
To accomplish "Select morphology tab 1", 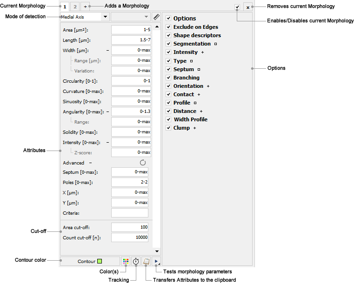I will [x=65, y=7].
